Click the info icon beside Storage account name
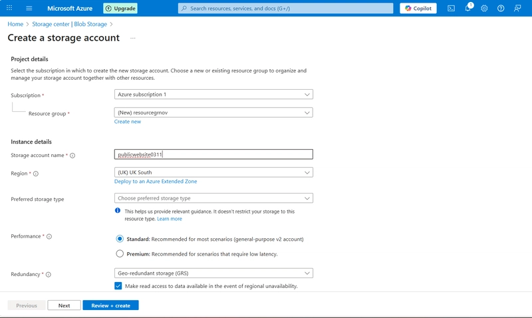 [72, 156]
